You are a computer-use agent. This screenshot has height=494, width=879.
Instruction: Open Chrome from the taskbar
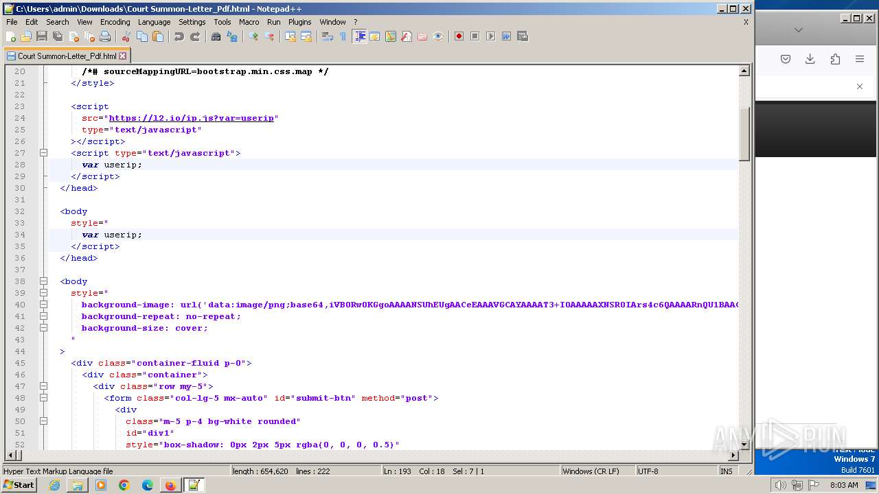point(124,485)
